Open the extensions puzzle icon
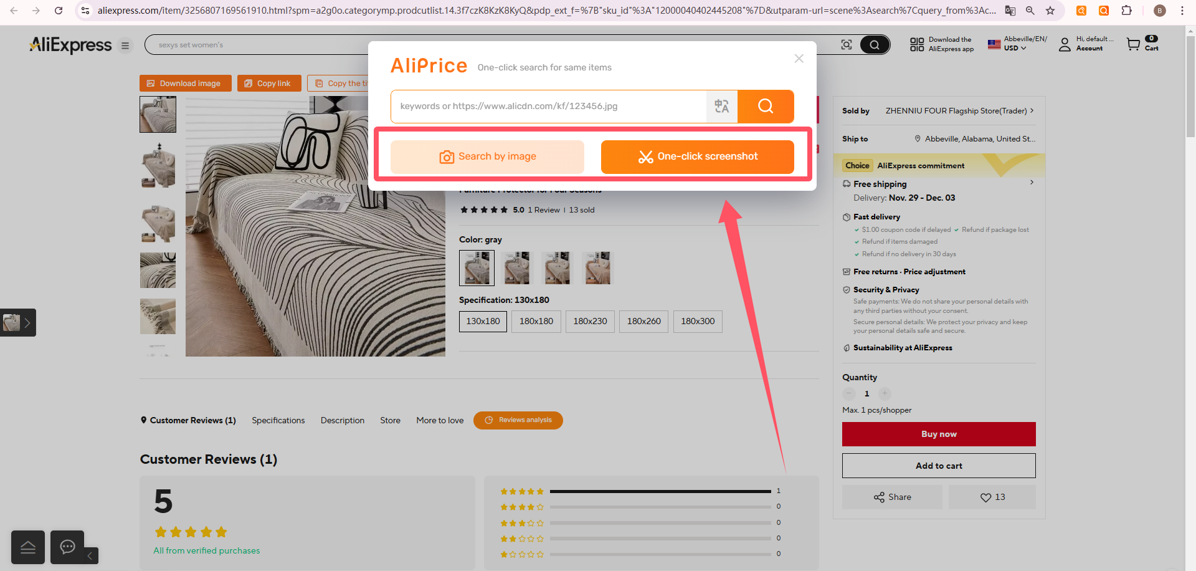The height and width of the screenshot is (571, 1196). [x=1126, y=11]
